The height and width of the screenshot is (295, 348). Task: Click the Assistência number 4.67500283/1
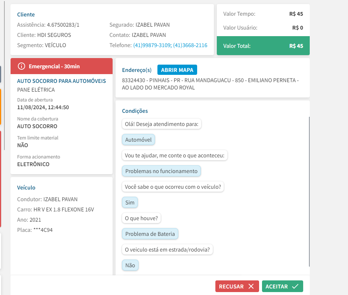coord(63,25)
